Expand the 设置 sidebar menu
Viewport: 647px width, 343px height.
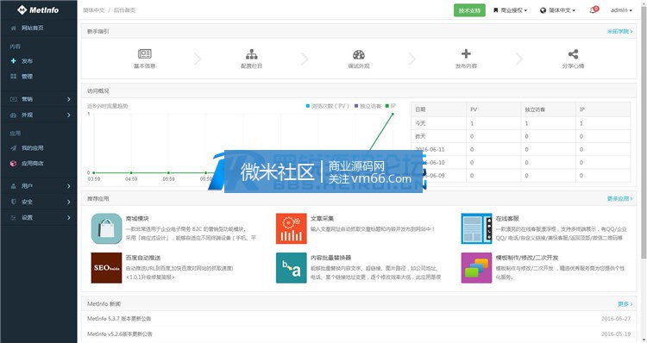pos(38,217)
